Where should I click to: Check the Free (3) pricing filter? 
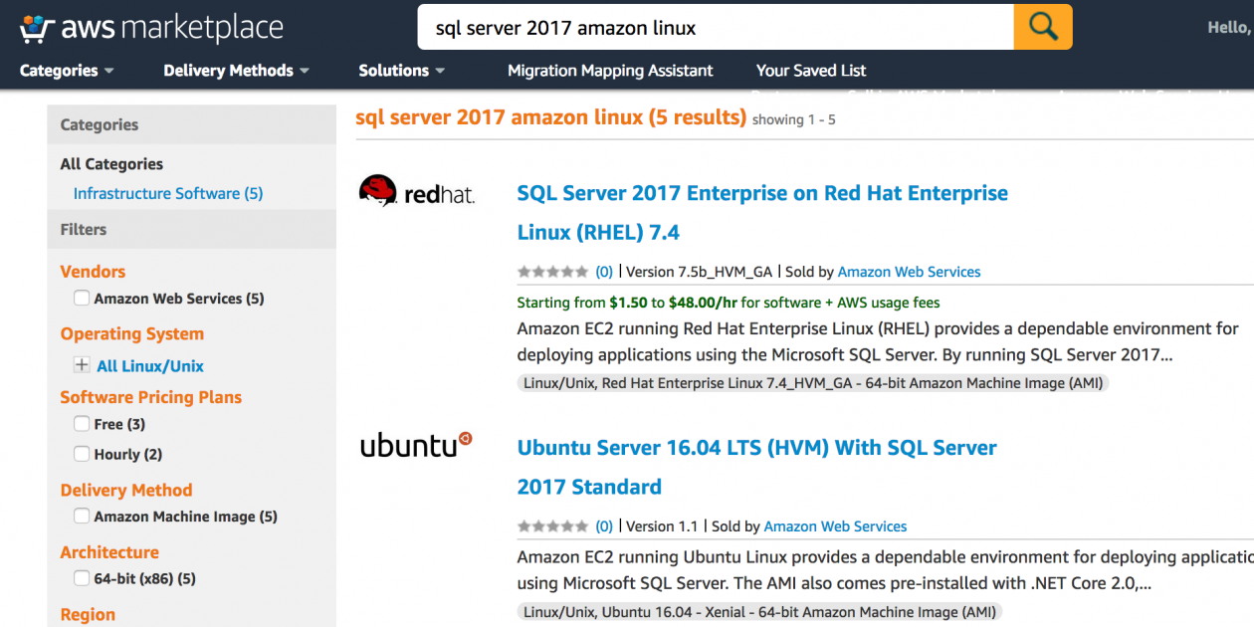pos(81,424)
